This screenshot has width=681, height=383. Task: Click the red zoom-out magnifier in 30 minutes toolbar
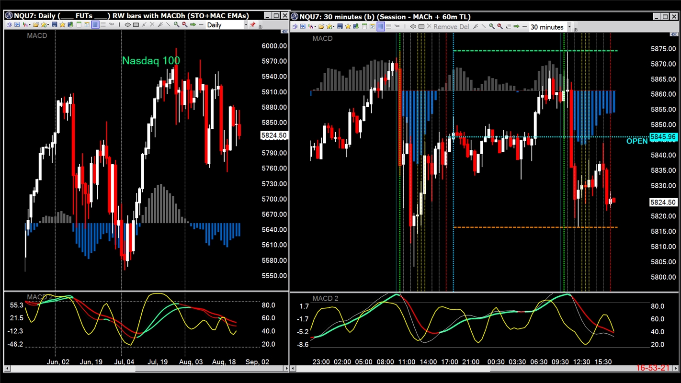[499, 27]
